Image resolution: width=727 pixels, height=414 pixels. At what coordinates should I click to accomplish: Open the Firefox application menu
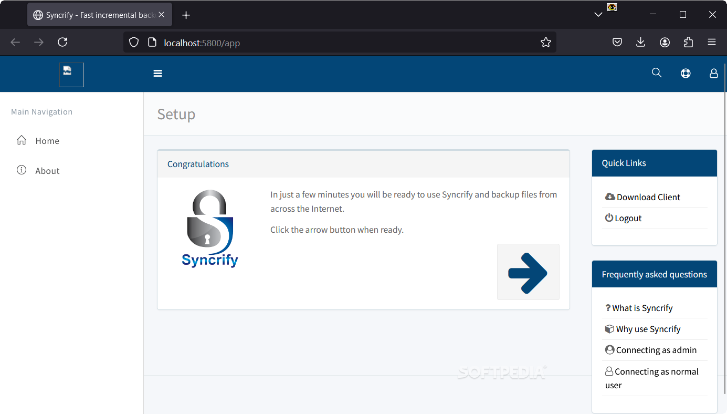pyautogui.click(x=712, y=42)
